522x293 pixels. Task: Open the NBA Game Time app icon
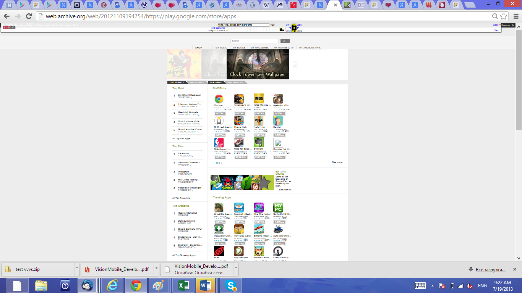219,143
